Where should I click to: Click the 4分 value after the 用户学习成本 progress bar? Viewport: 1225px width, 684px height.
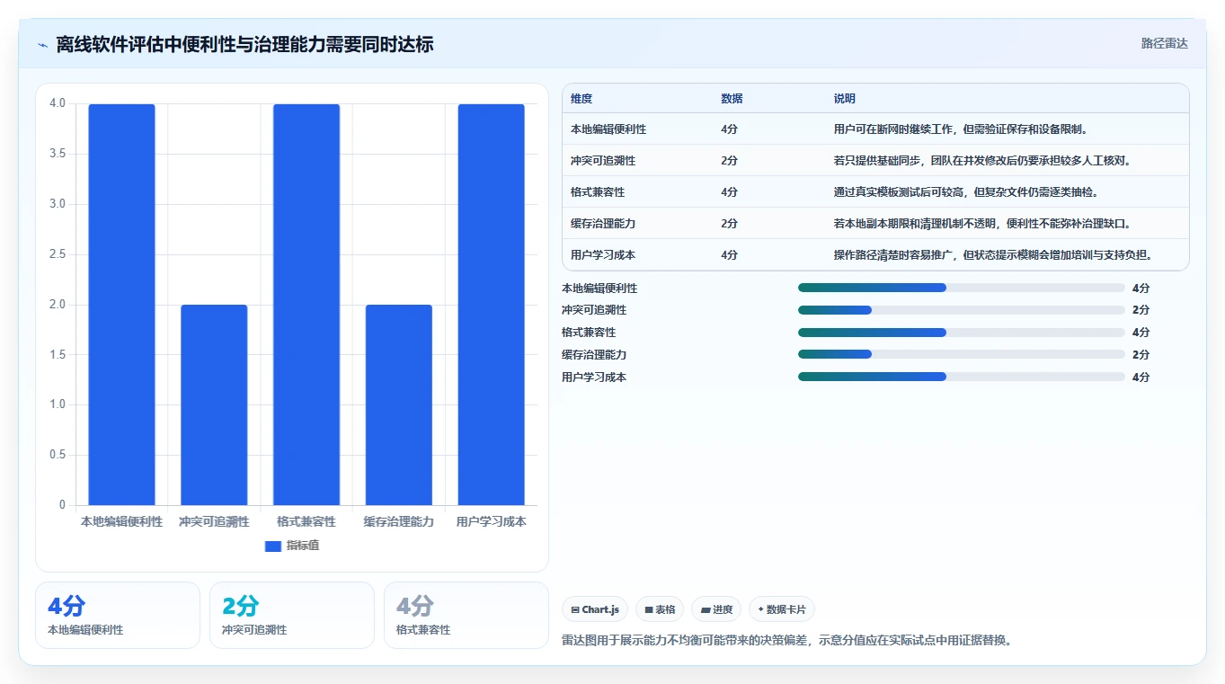(x=1141, y=378)
